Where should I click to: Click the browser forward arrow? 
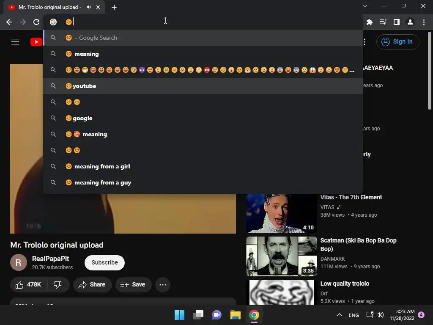[x=23, y=22]
